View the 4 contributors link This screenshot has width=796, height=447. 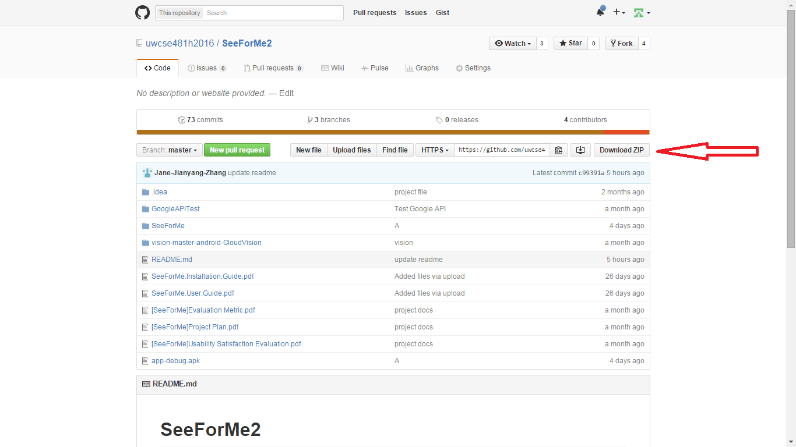pyautogui.click(x=586, y=120)
